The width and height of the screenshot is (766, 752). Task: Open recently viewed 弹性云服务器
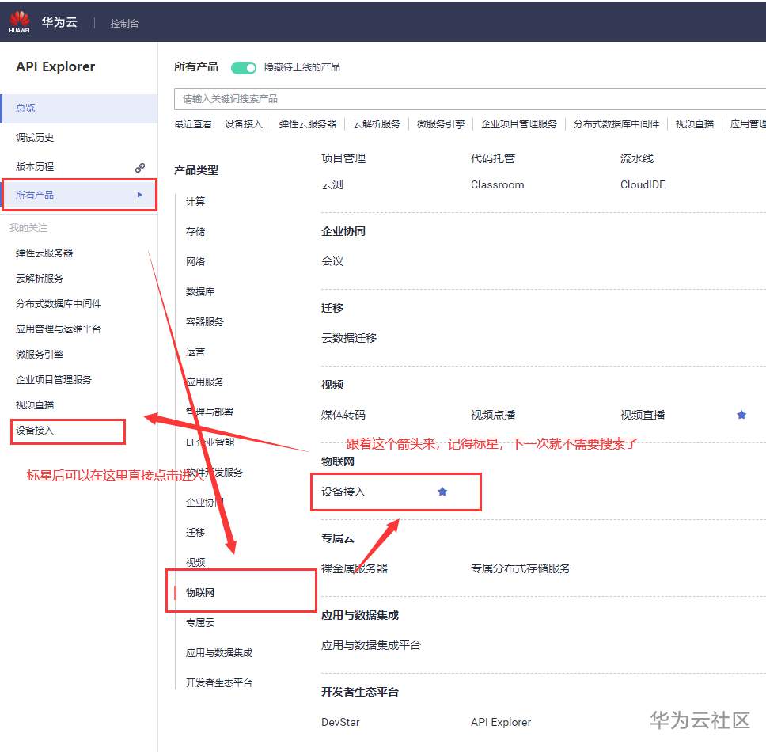coord(308,124)
